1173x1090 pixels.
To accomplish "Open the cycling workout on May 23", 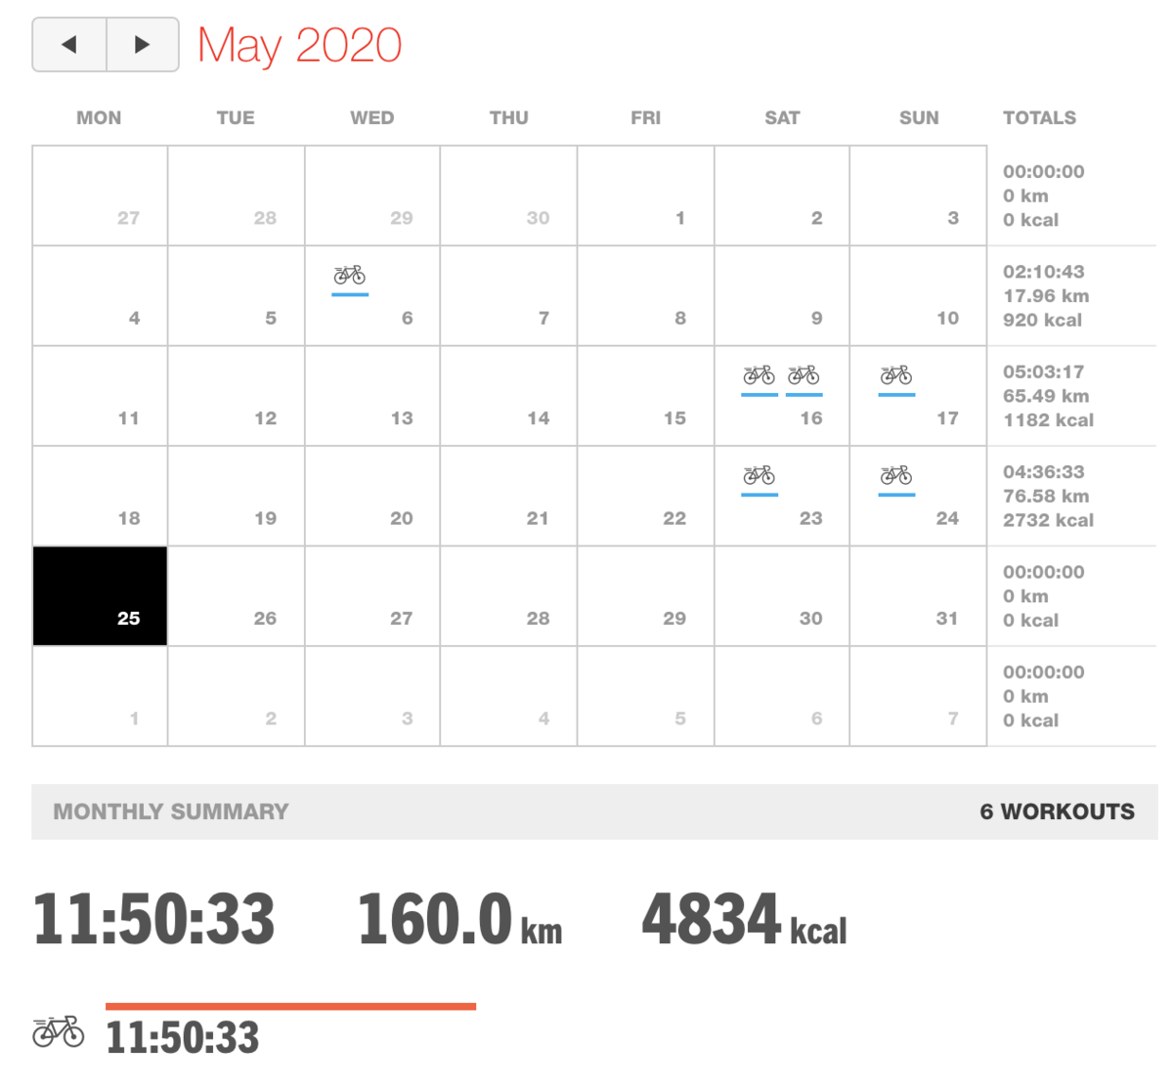I will tap(760, 478).
